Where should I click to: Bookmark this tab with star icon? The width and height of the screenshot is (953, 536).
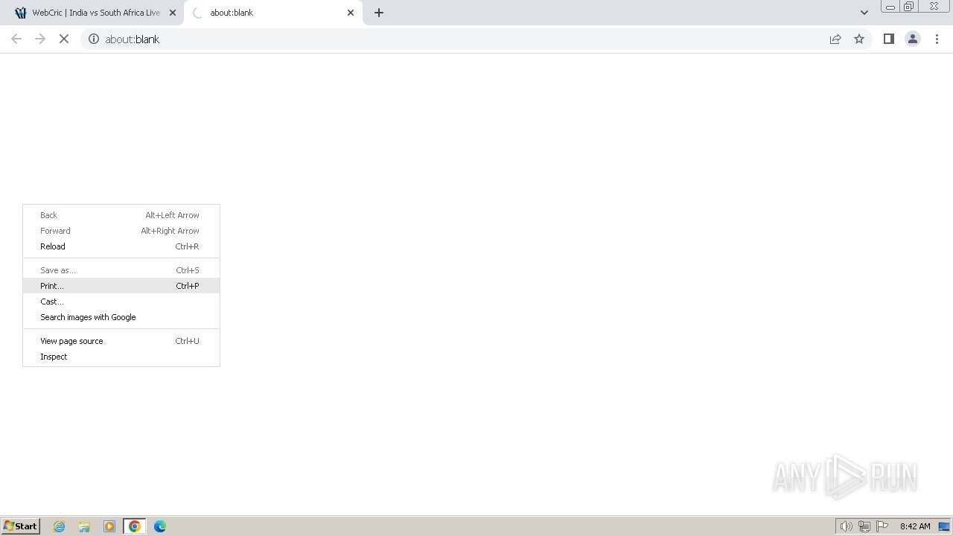click(859, 39)
